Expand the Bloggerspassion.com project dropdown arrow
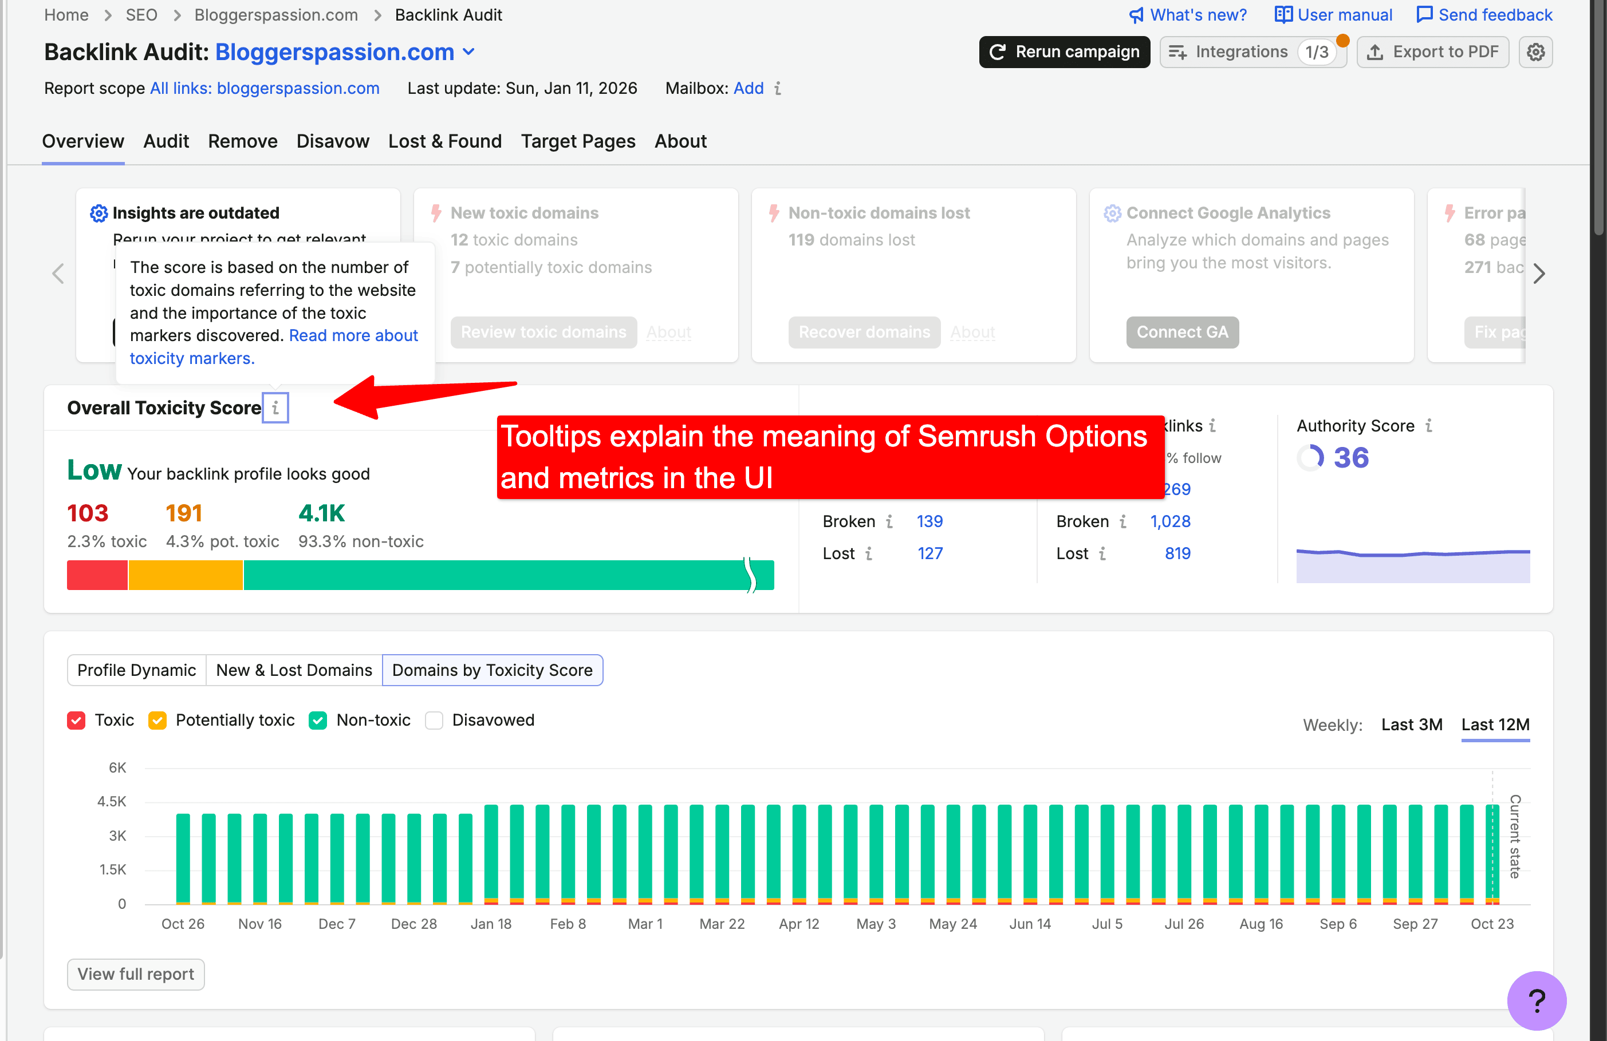 (x=468, y=52)
